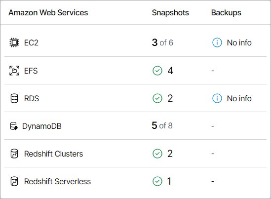Click the EFS file system icon
The image size is (271, 199).
tap(14, 71)
